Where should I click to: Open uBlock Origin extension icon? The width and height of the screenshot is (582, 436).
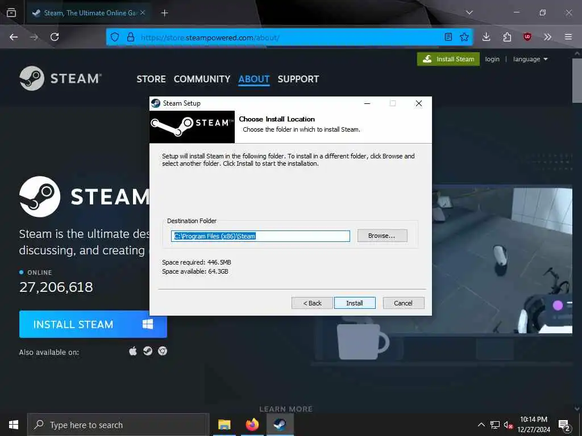[x=527, y=37]
